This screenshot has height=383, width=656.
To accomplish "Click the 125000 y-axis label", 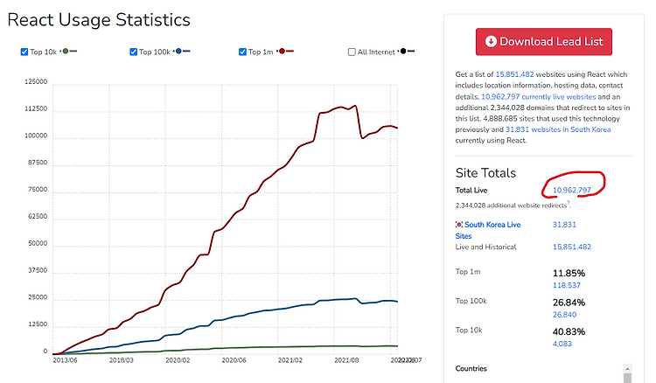I will (36, 81).
